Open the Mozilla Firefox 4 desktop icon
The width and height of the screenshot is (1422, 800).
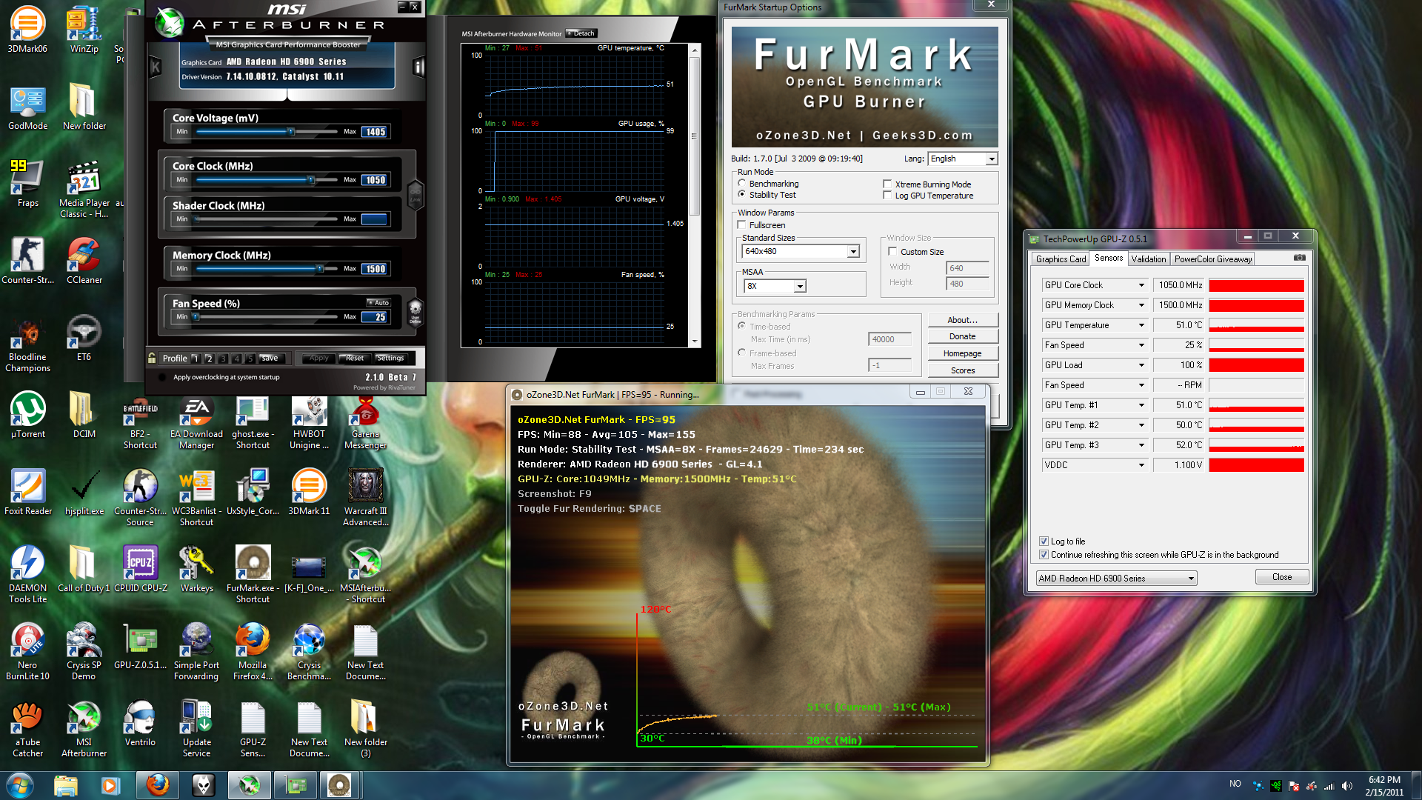[x=253, y=651]
